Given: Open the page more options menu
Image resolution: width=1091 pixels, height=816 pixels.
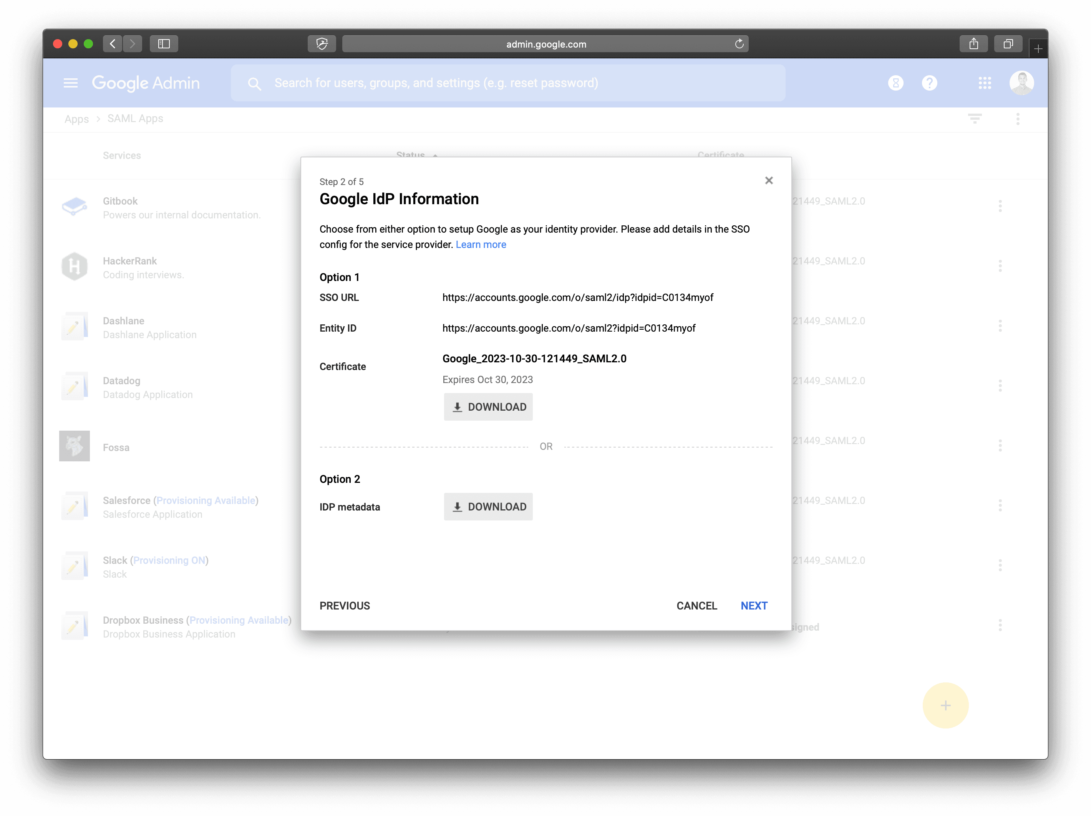Looking at the screenshot, I should (1018, 118).
